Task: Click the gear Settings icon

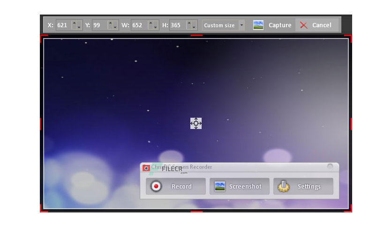Action: coord(284,186)
